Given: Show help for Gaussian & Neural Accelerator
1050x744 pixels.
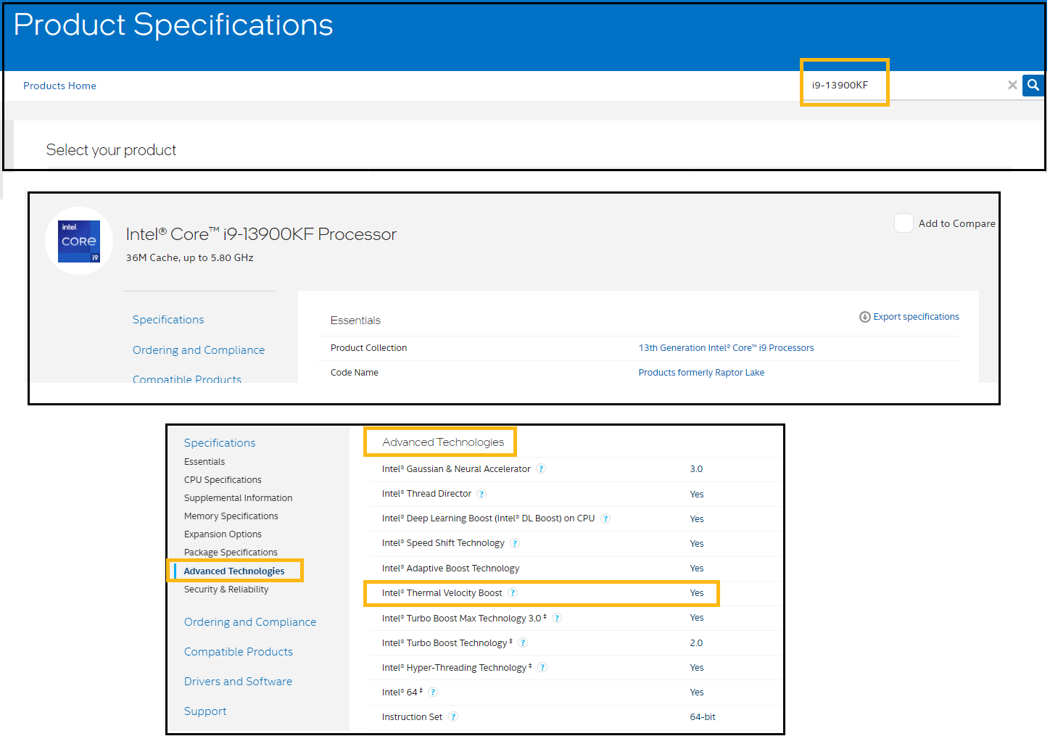Looking at the screenshot, I should pos(541,469).
